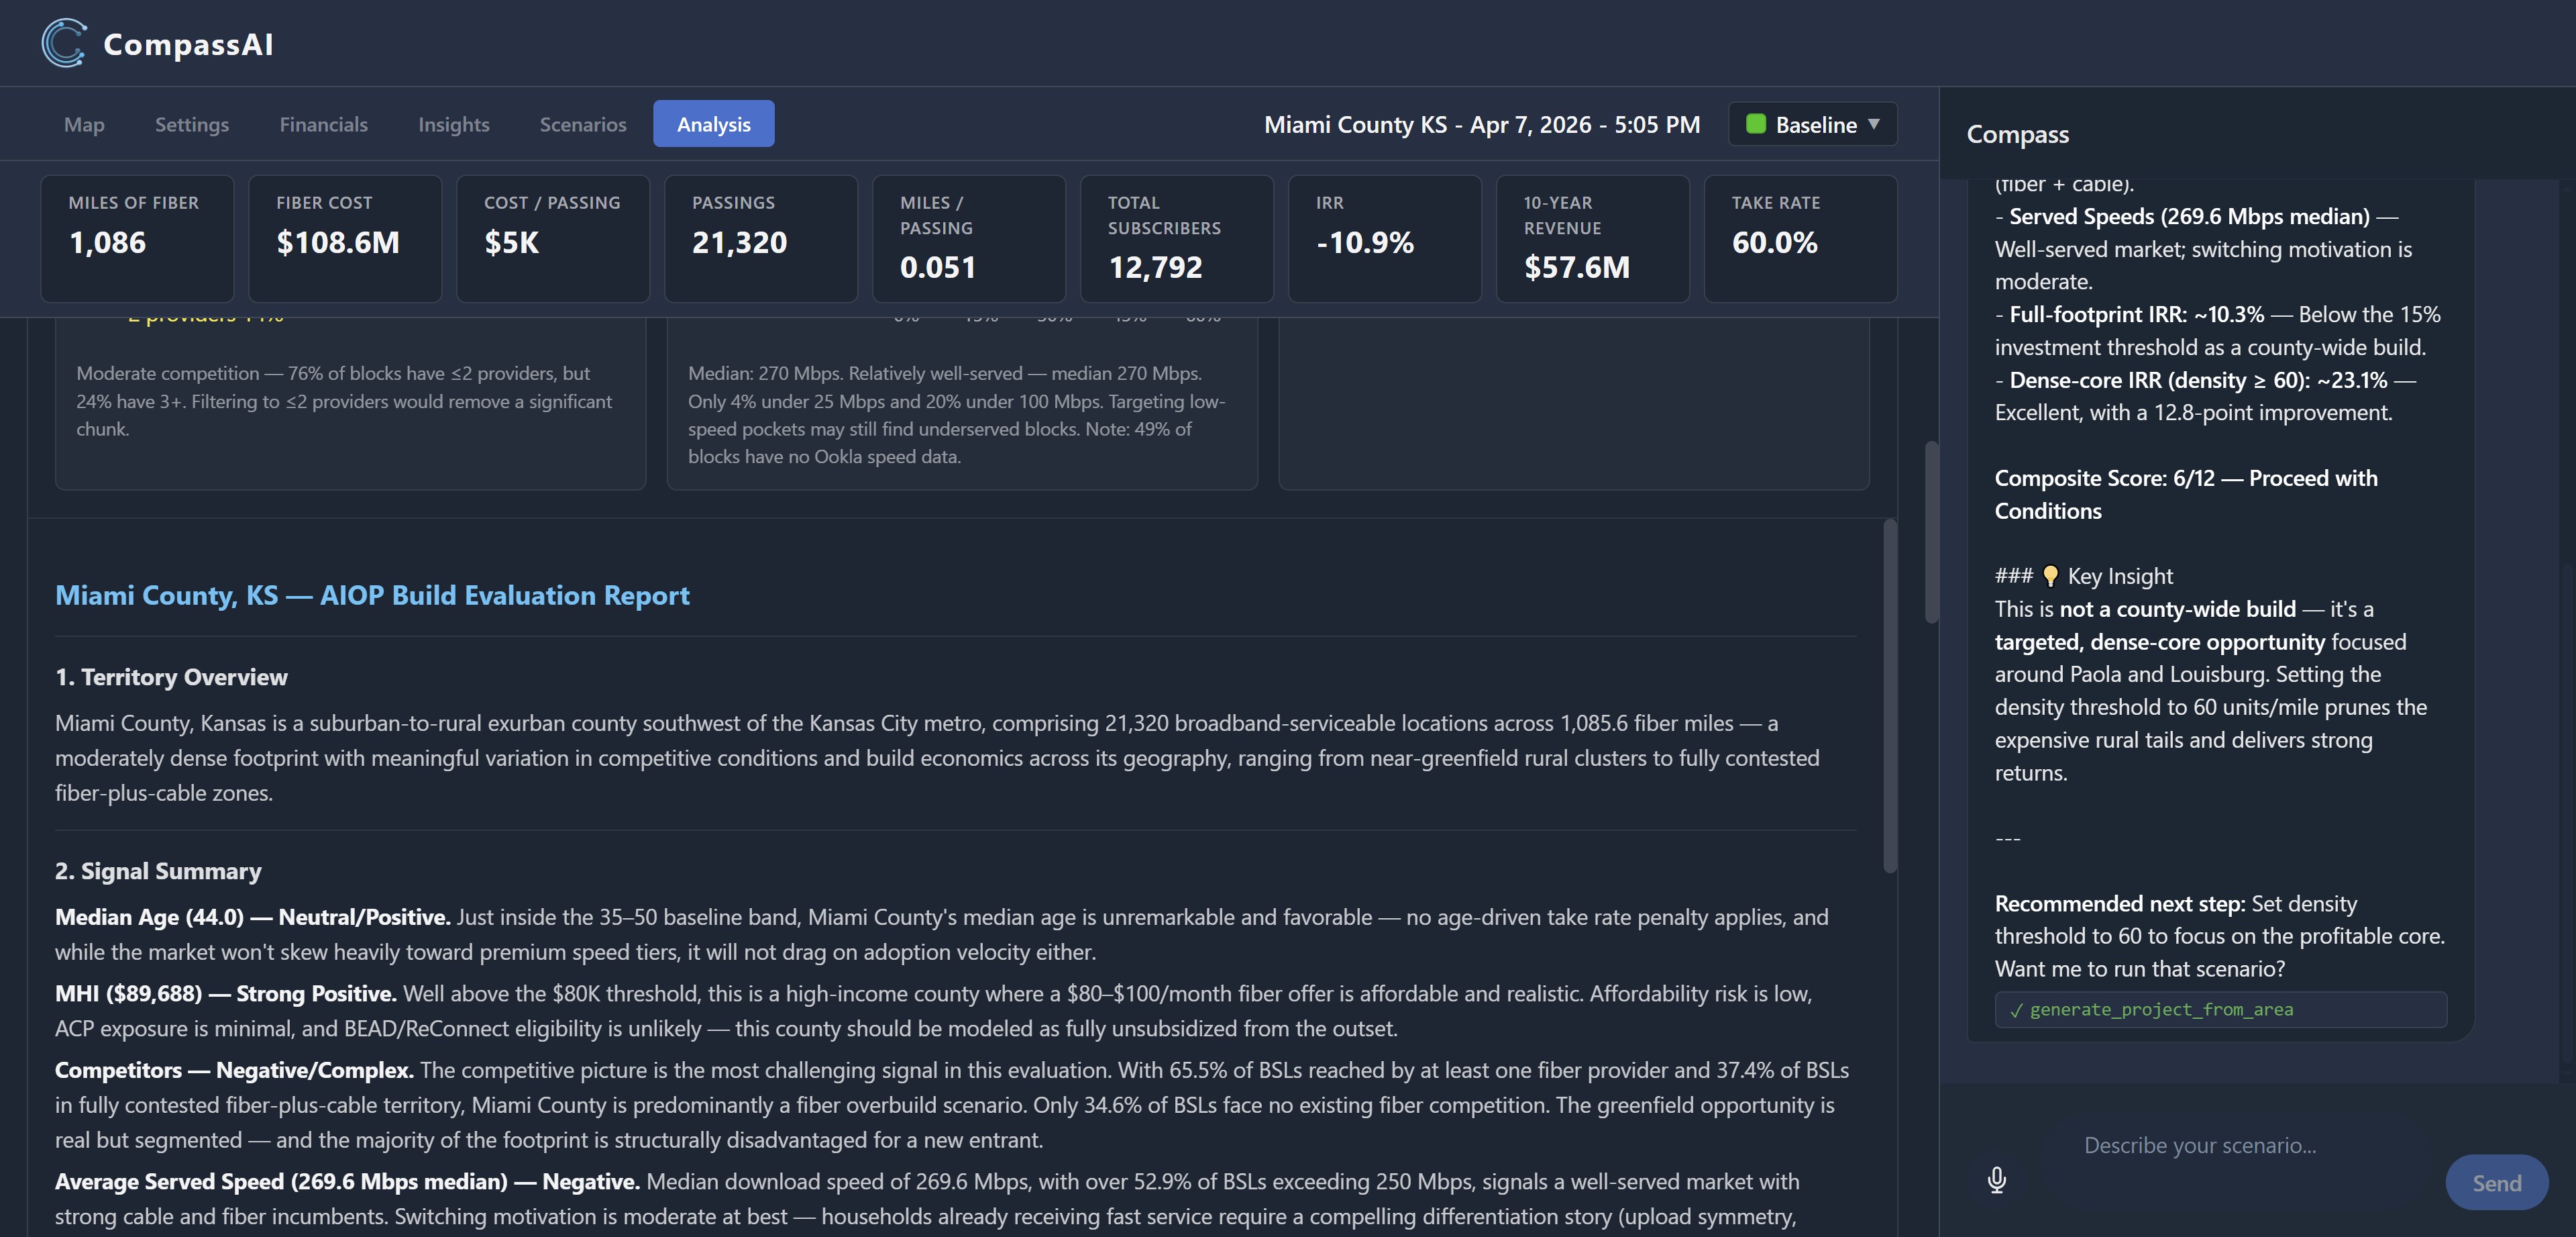The image size is (2576, 1237).
Task: Click 'Recommended next step:' text
Action: click(x=2119, y=903)
